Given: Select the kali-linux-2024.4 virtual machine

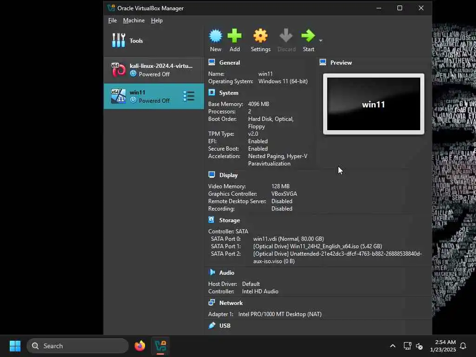Looking at the screenshot, I should tap(153, 70).
